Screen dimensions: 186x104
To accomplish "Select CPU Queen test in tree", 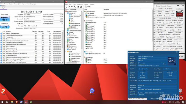I will 73,60.
